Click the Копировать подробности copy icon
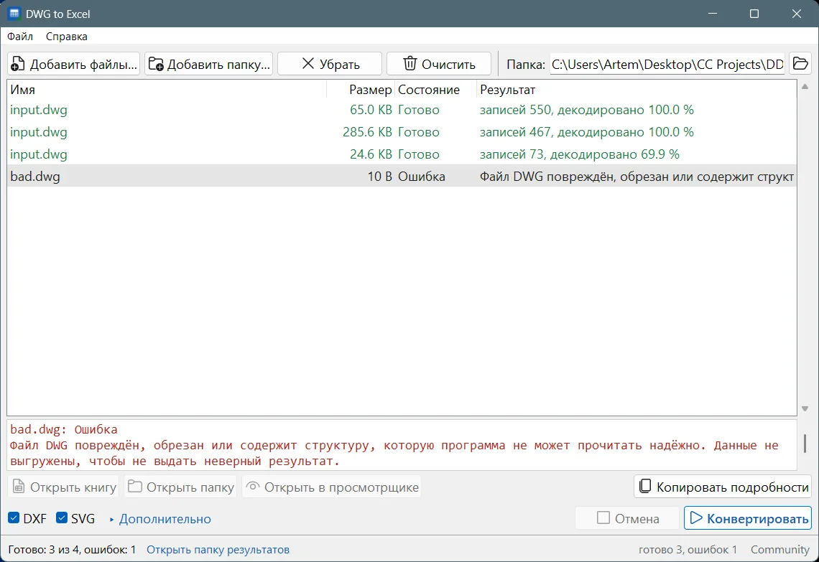Image resolution: width=819 pixels, height=562 pixels. [x=645, y=487]
